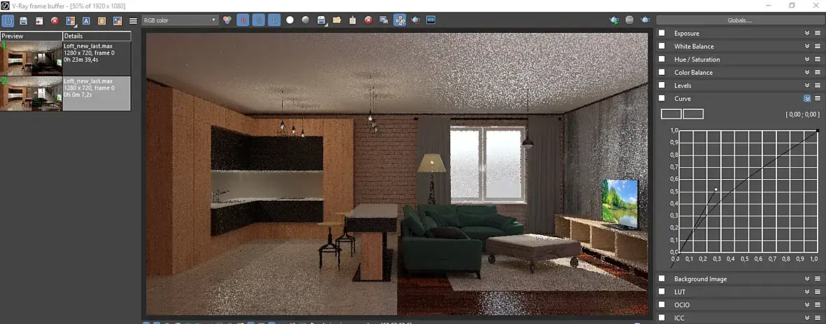Expand the Color Balance rollout chevron
Screen dimensions: 826x324
pos(807,72)
